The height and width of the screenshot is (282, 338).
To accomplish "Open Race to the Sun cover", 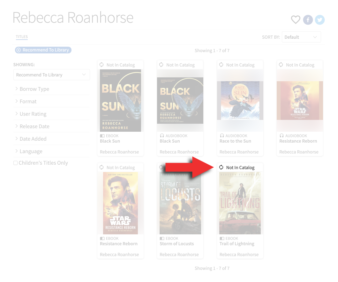I will (x=240, y=100).
